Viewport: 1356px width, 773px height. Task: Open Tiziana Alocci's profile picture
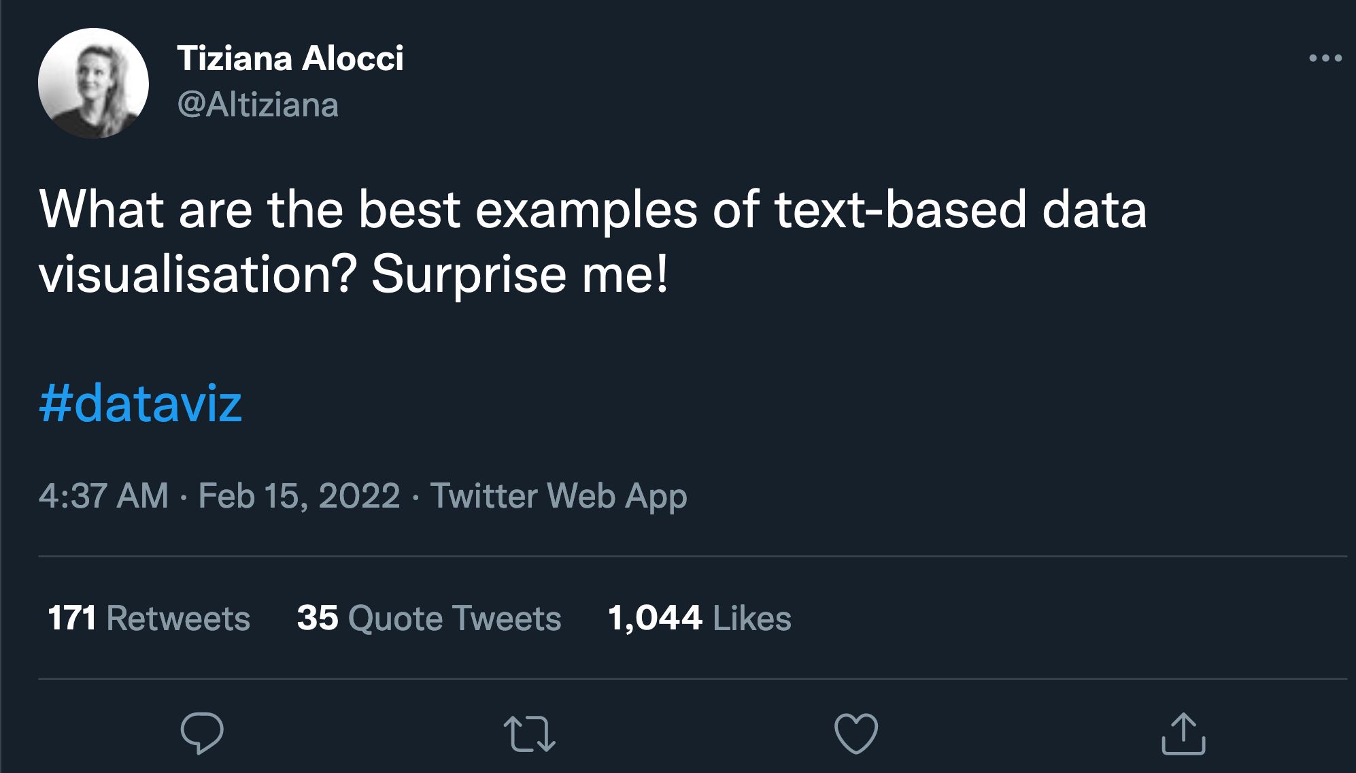(x=93, y=83)
